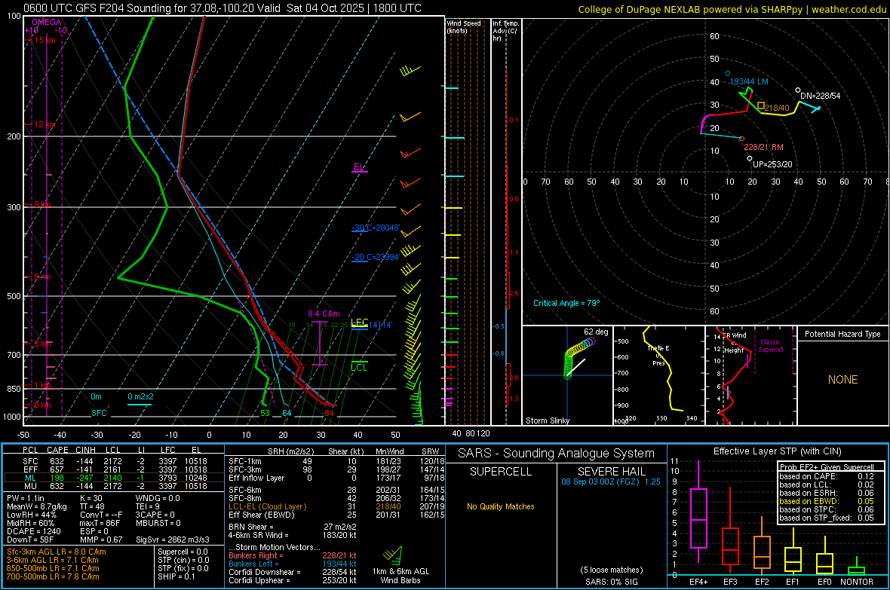Viewport: 890px width, 590px height.
Task: Click the red surface temperature value 84
Action: point(329,413)
